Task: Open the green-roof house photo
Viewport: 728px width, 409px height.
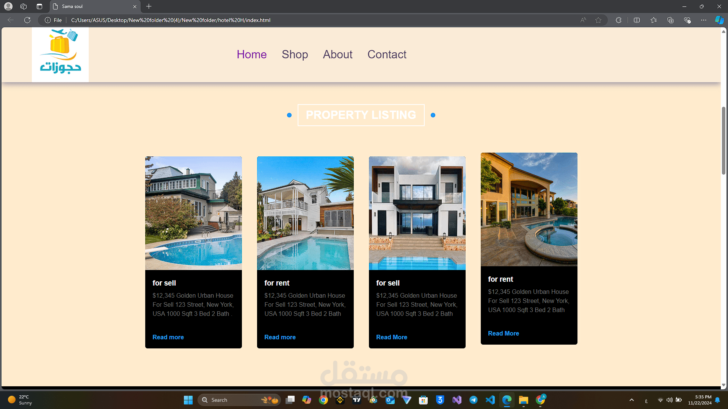Action: (193, 213)
